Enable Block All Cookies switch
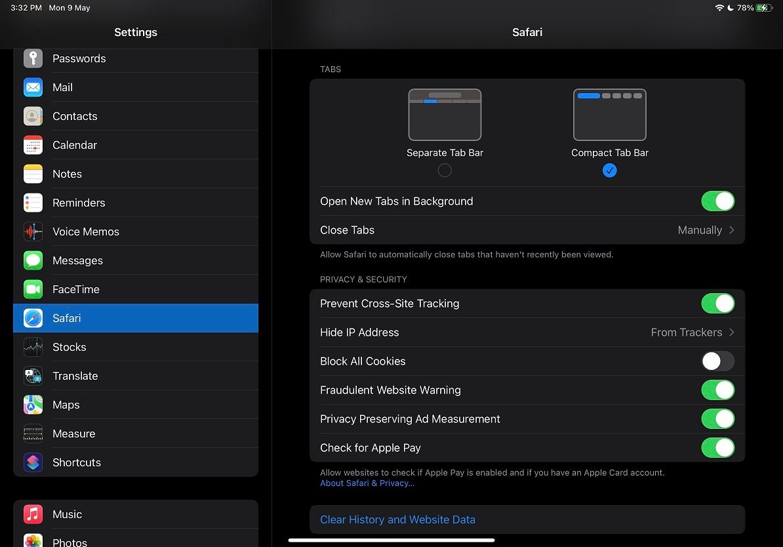The width and height of the screenshot is (783, 547). [717, 361]
